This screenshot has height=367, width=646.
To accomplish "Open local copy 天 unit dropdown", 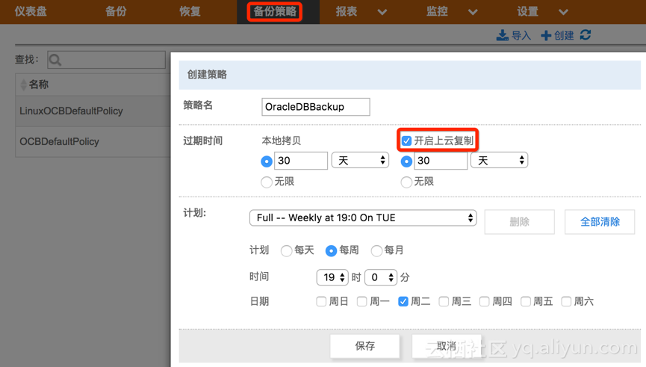I will [x=360, y=160].
